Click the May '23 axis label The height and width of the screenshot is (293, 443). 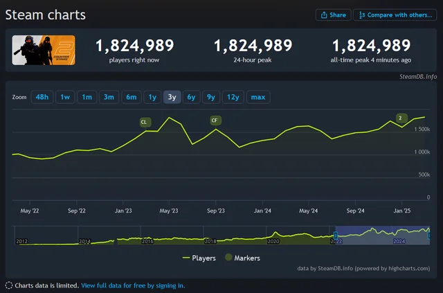pyautogui.click(x=169, y=211)
